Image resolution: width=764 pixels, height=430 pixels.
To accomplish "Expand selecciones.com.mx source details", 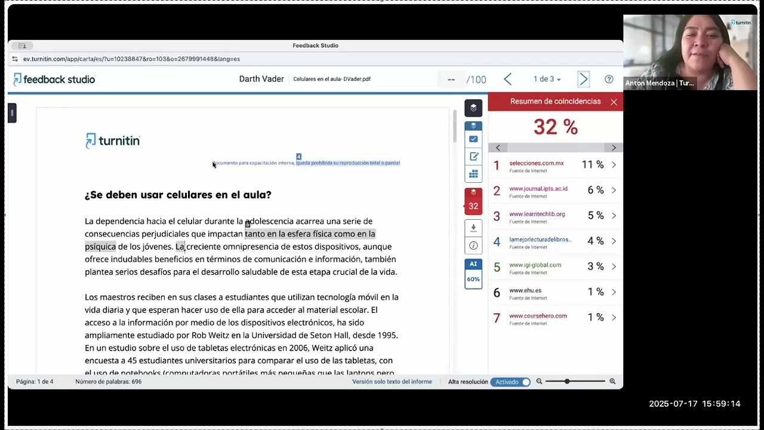I will [614, 165].
